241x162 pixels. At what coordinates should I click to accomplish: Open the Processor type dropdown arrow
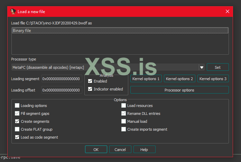[202, 67]
